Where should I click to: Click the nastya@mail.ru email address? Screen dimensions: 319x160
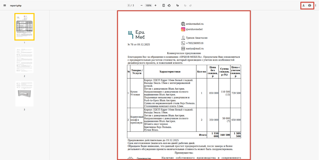(x=195, y=48)
